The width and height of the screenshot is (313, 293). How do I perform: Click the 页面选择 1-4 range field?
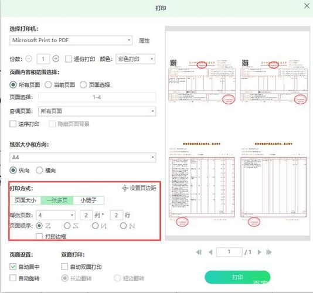97,97
